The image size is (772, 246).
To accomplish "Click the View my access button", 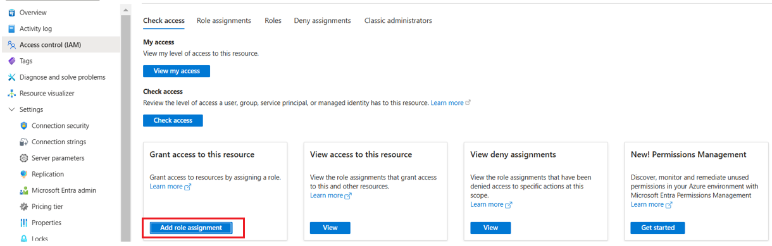I will 177,71.
